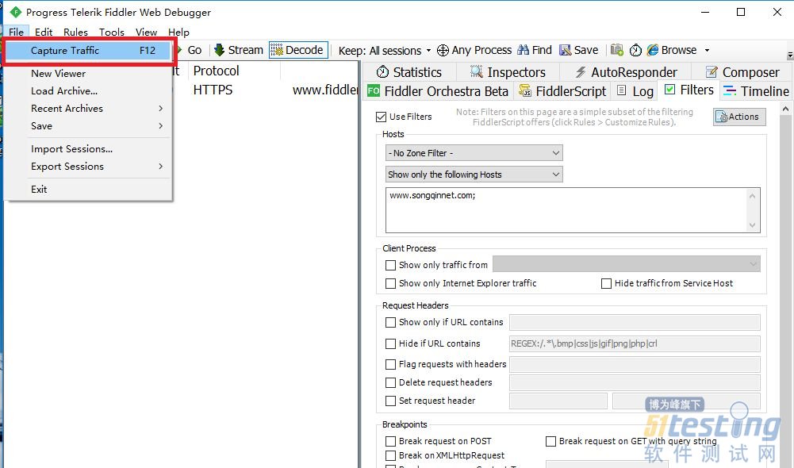This screenshot has width=794, height=468.
Task: Click the Filters panel scroll up arrow
Action: click(x=785, y=109)
